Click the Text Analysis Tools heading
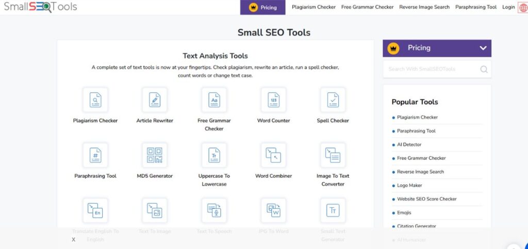This screenshot has height=249, width=528. tap(215, 56)
